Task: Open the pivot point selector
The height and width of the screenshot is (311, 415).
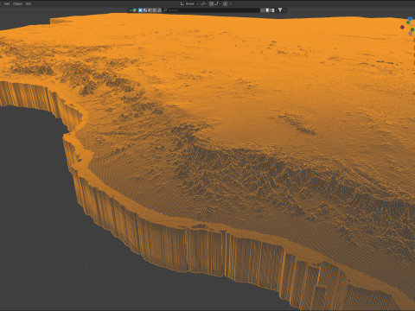Action: [203, 3]
